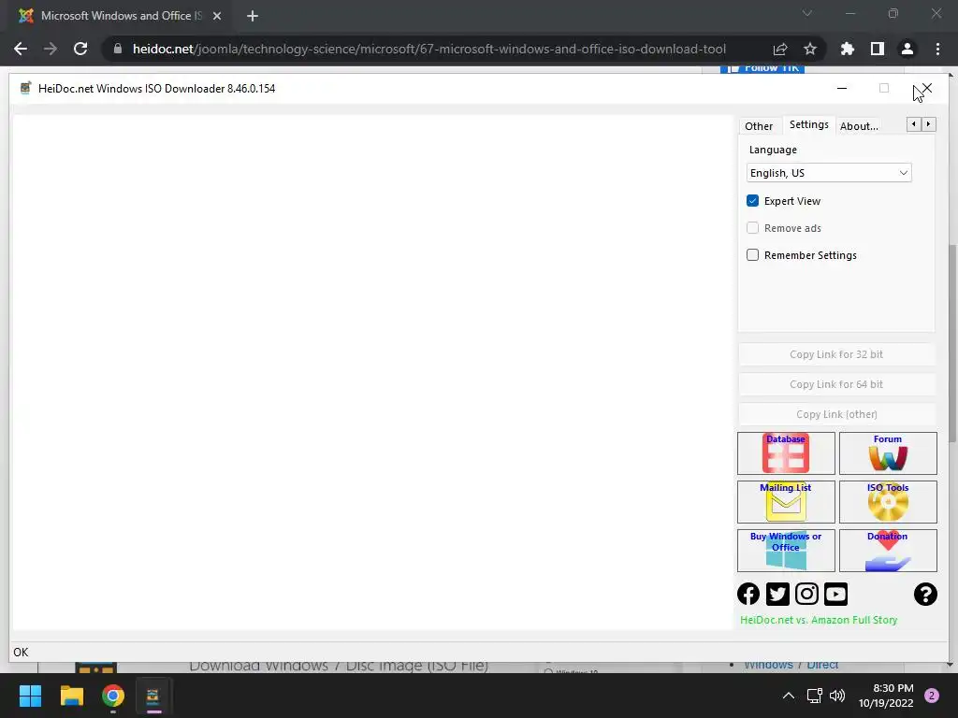Click Copy Link for 64 bit
This screenshot has width=958, height=718.
tap(836, 384)
